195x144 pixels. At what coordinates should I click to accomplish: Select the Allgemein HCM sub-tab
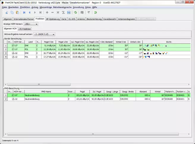pyautogui.click(x=10, y=29)
